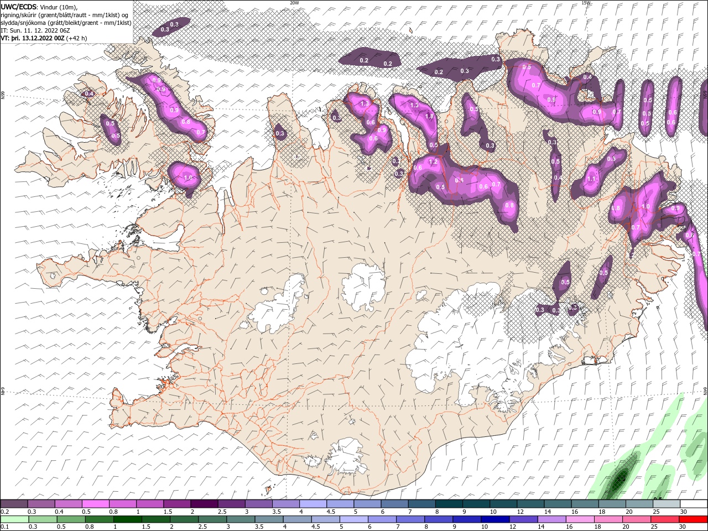Click the 1.1 snowfall value on the map
This screenshot has height=531, width=708.
[x=591, y=179]
